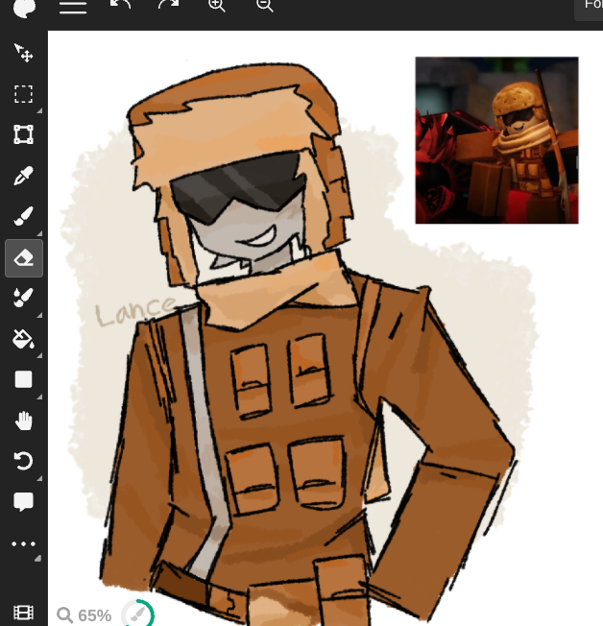Select the rectangle Shape tool
The image size is (603, 626).
click(24, 379)
